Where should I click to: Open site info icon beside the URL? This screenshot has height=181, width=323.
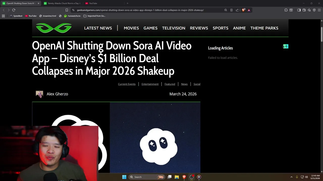click(73, 10)
